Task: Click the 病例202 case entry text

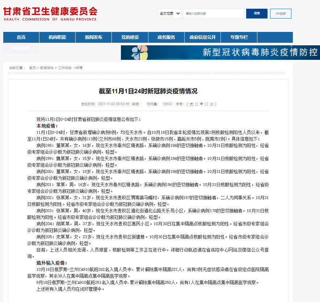Action: [148, 201]
